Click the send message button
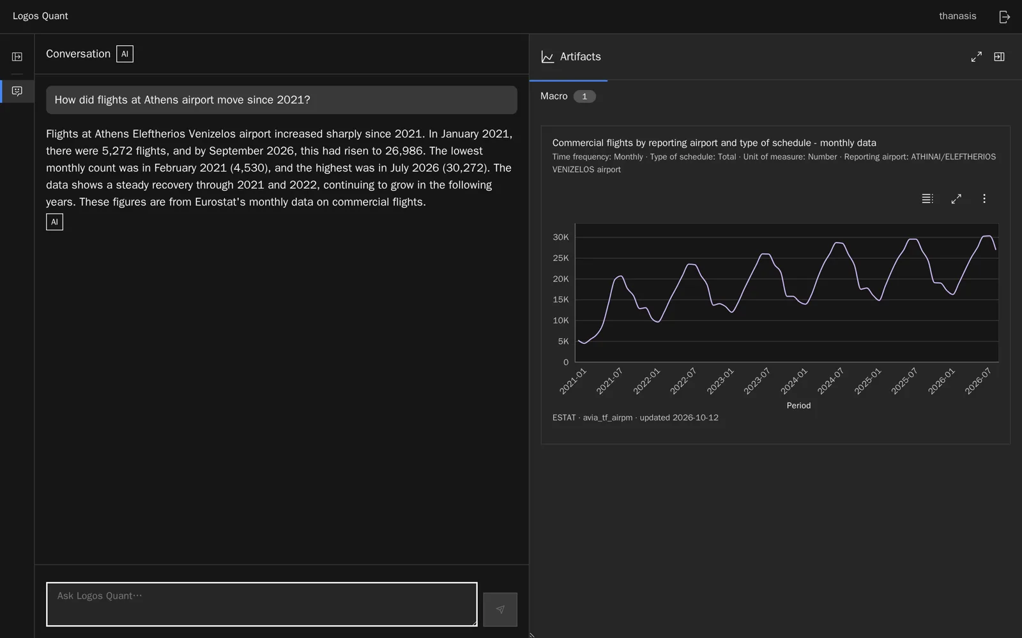 (500, 609)
